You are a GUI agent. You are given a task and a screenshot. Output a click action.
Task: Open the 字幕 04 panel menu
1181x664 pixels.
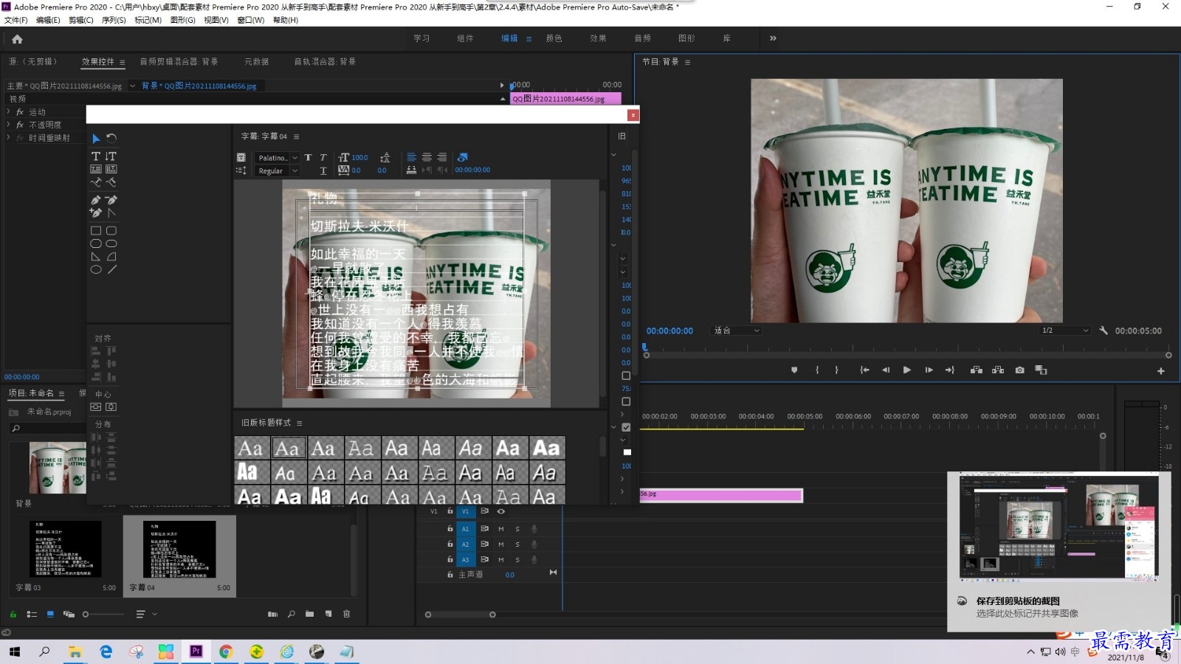(297, 136)
